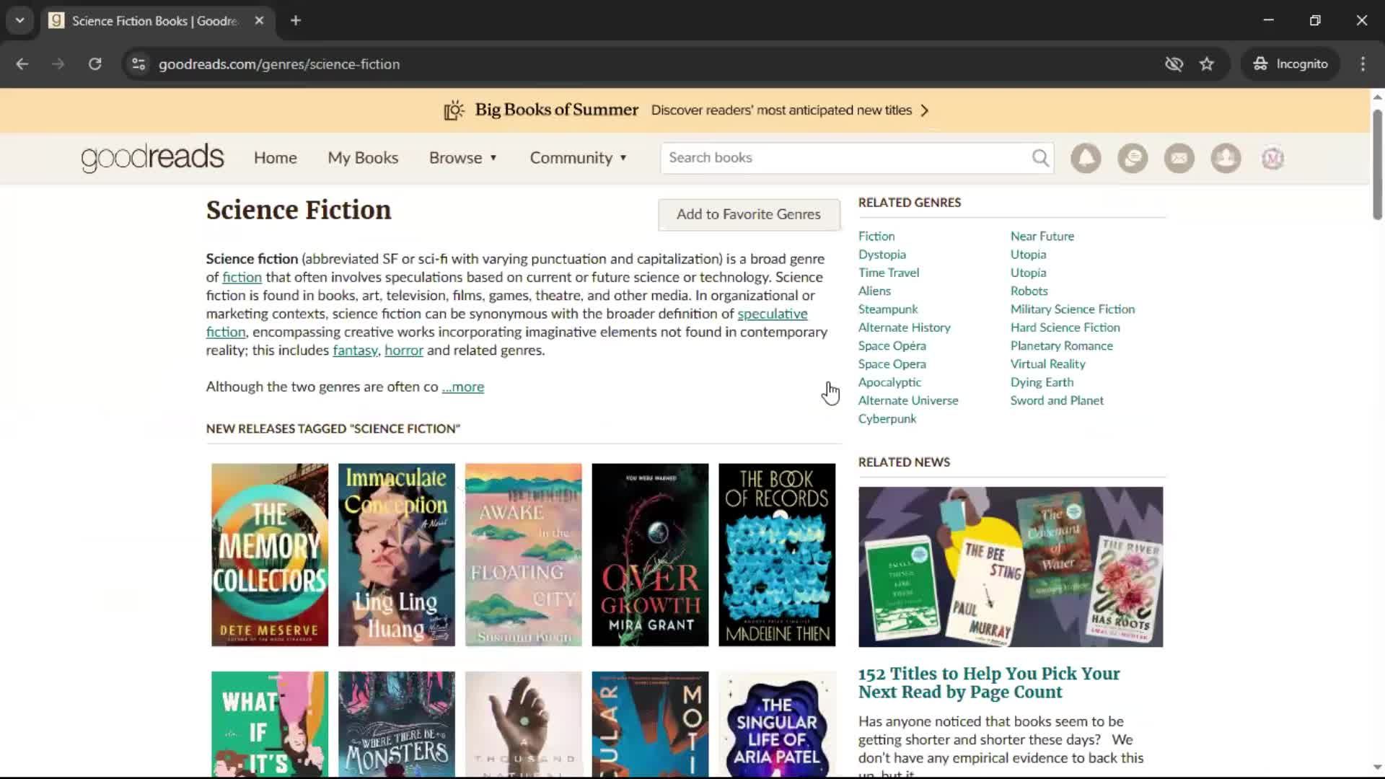Expand description with ...more link
The width and height of the screenshot is (1385, 779).
(x=462, y=387)
